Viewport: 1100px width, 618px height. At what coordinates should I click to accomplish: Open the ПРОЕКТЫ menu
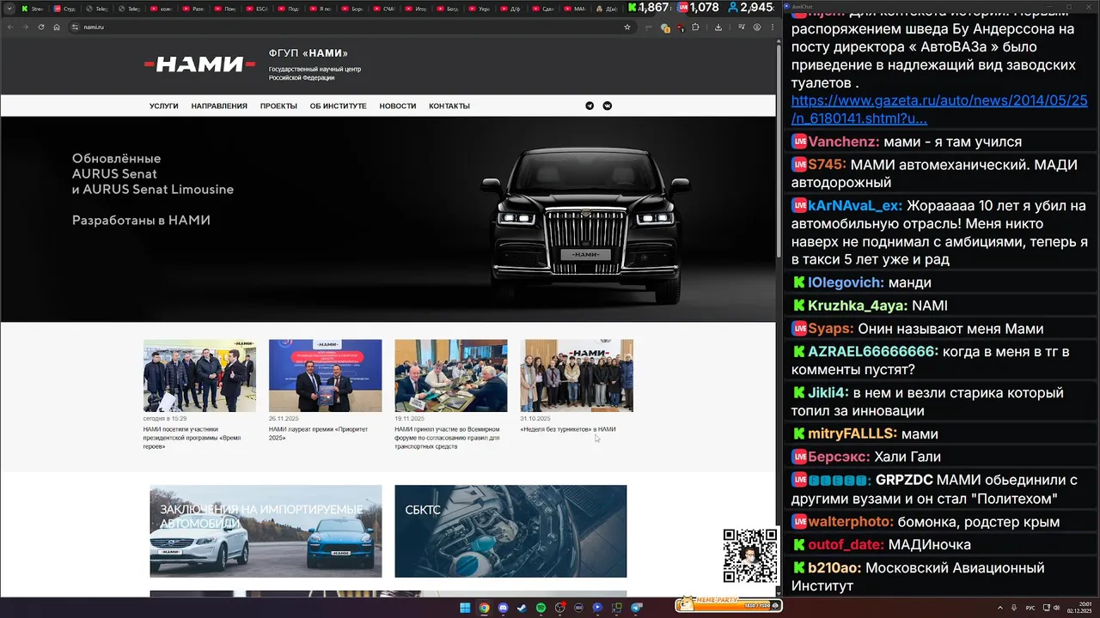tap(278, 106)
